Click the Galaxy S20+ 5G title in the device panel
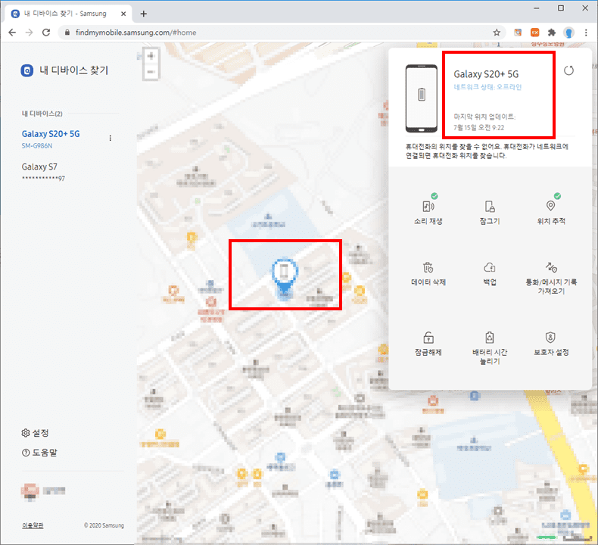Viewport: 598px width, 545px height. click(486, 74)
